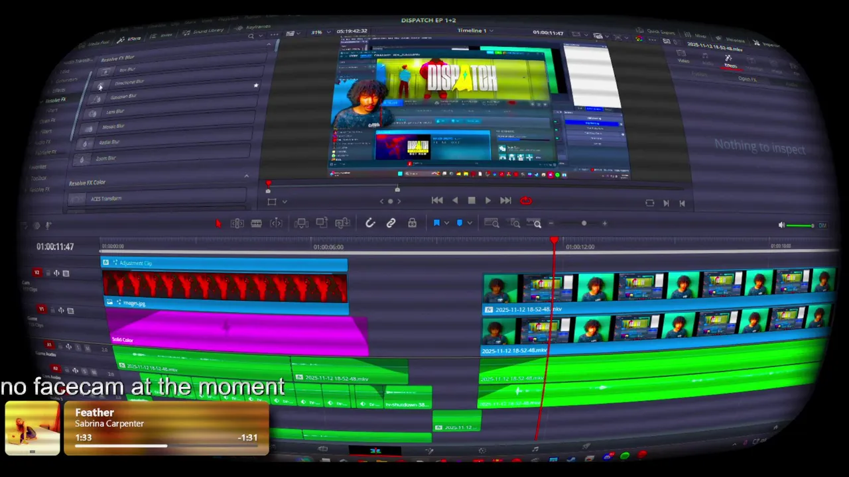
Task: Add a blue marker on timeline
Action: click(460, 223)
